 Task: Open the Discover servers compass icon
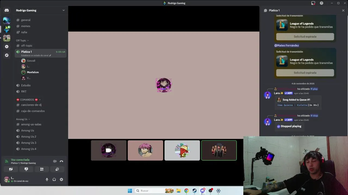pos(7,55)
